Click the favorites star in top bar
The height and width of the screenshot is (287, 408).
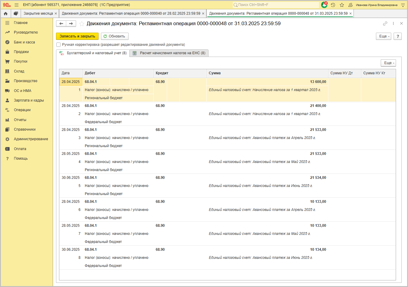click(342, 5)
